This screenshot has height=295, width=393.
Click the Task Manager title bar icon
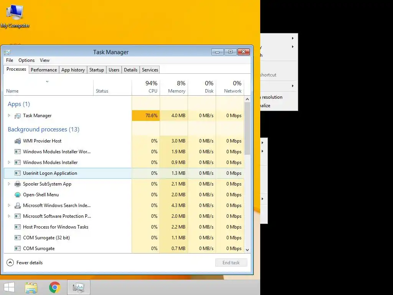[x=7, y=52]
